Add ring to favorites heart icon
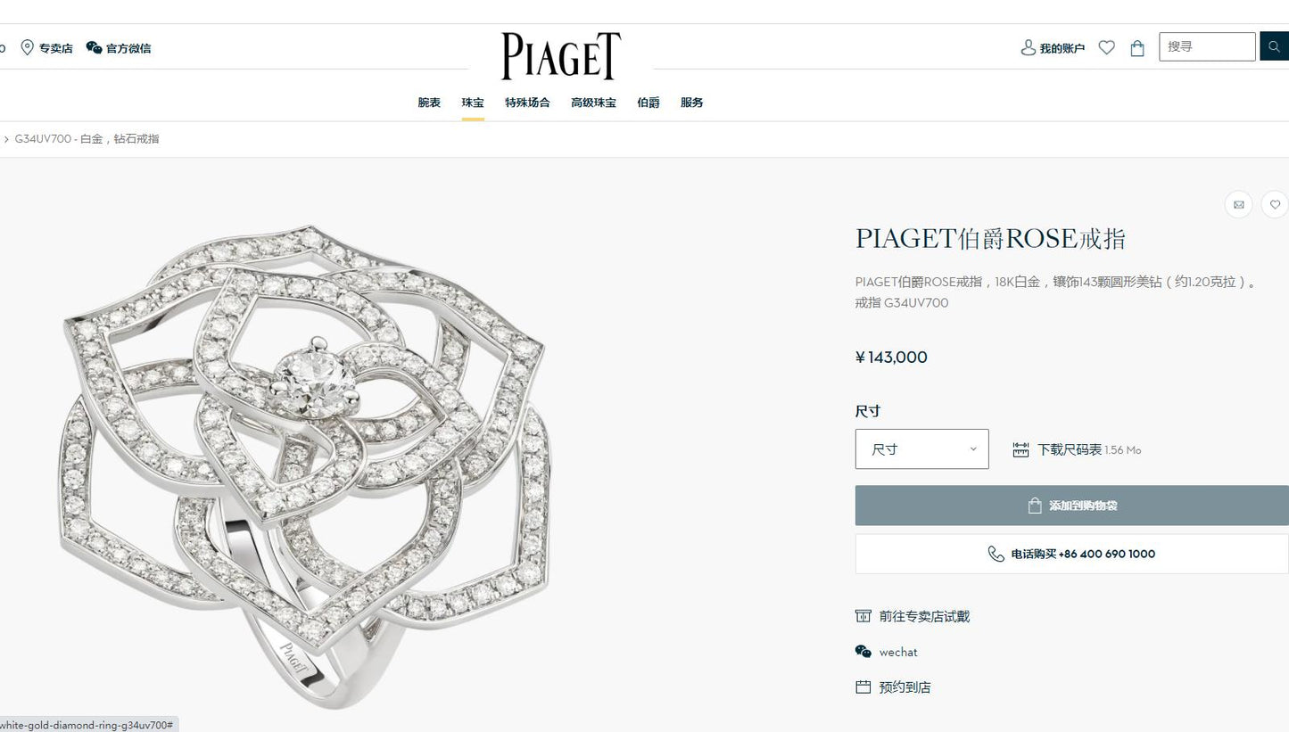This screenshot has height=732, width=1289. click(1275, 204)
